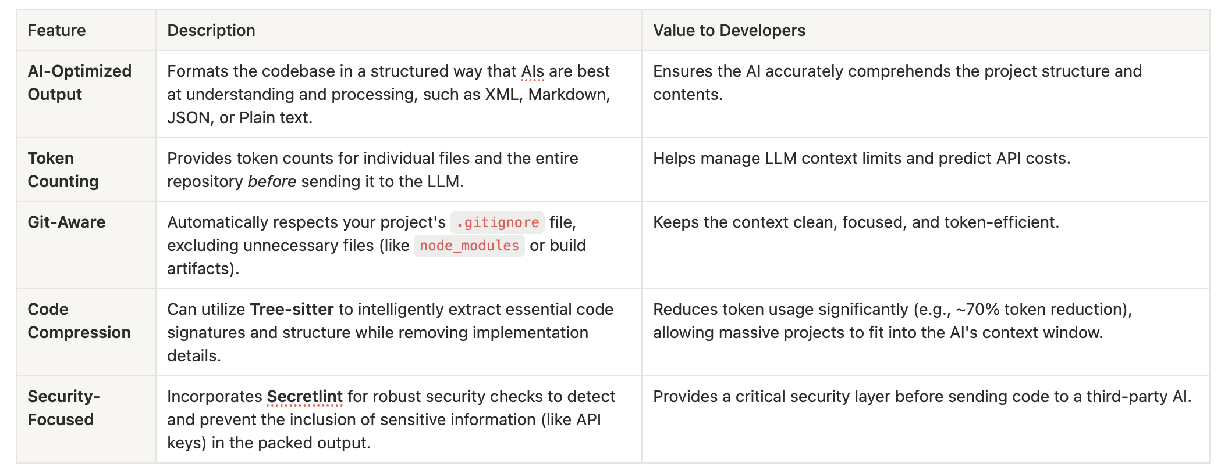Screen dimensions: 1221x474
Task: Select the Value to Developers header
Action: click(x=729, y=31)
